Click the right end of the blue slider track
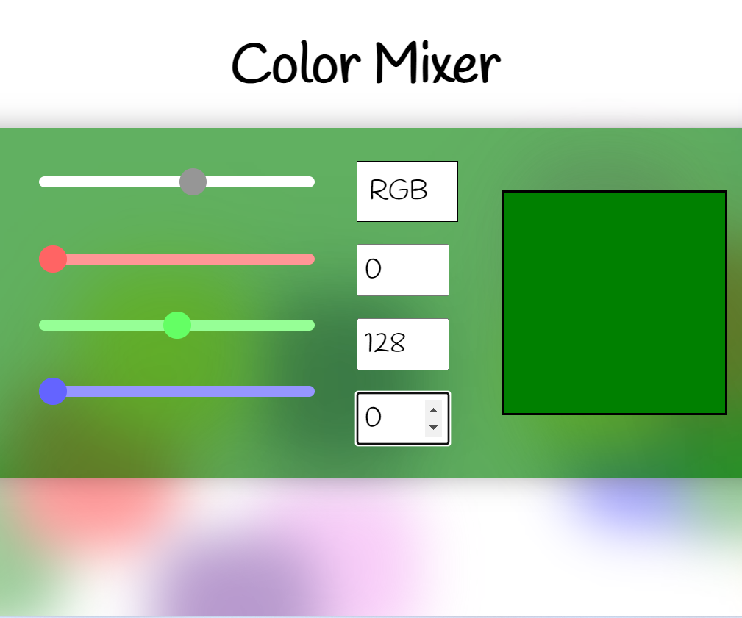Screen dimensions: 742x618 coord(310,391)
